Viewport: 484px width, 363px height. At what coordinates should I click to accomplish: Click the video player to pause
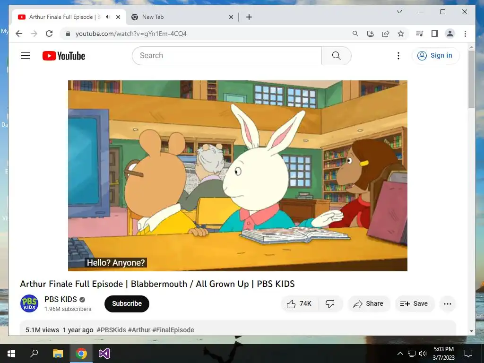[237, 176]
